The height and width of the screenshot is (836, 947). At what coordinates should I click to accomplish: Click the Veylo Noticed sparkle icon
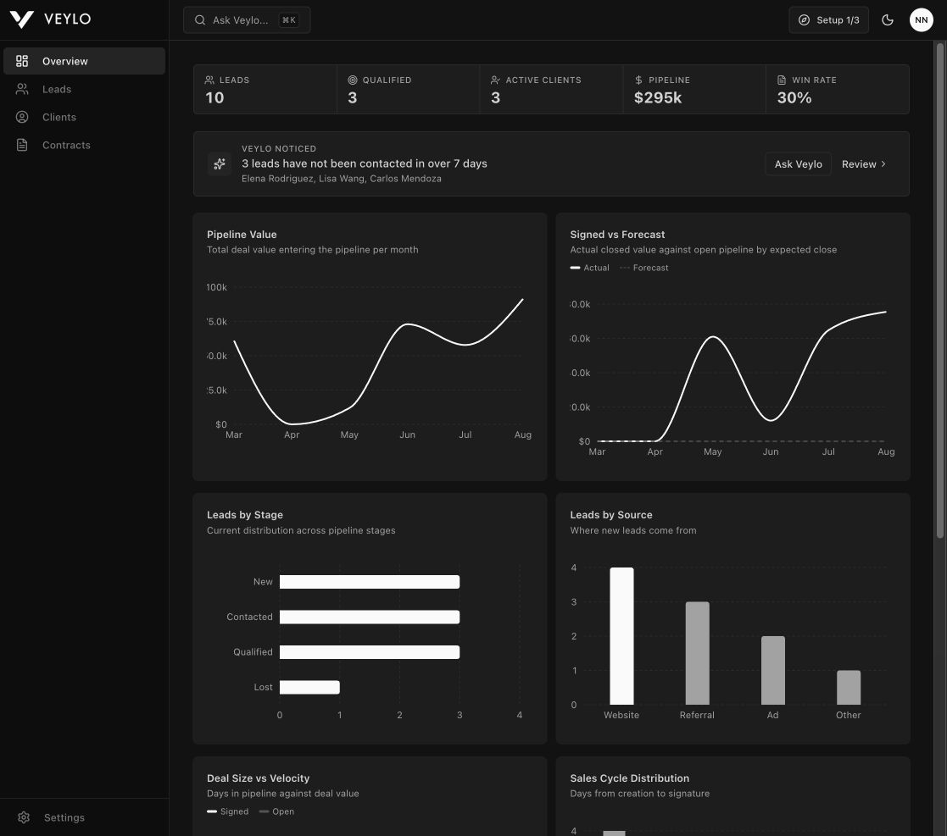click(220, 163)
